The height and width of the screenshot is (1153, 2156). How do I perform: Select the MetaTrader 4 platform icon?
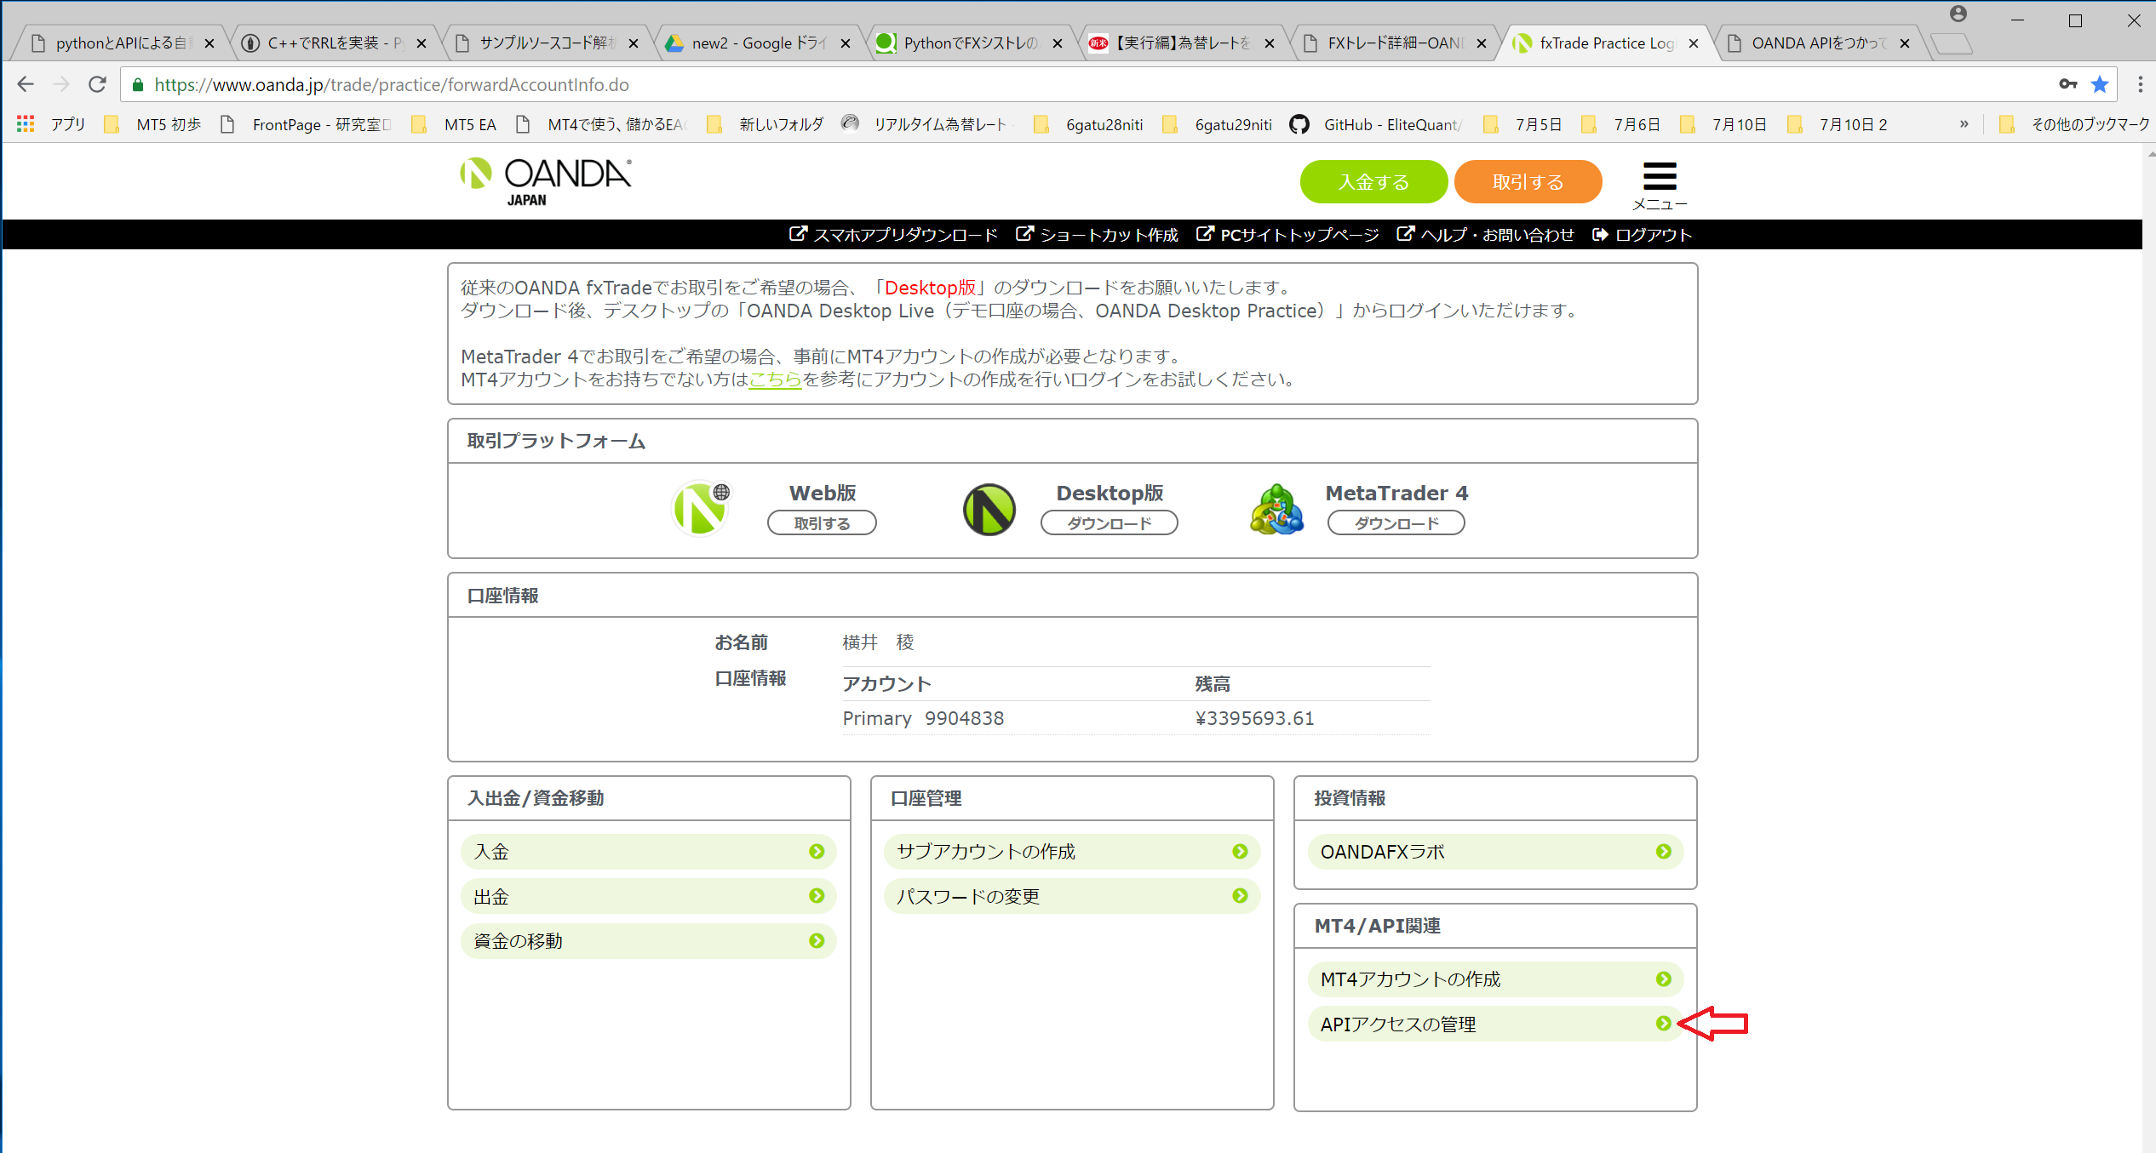[x=1275, y=508]
